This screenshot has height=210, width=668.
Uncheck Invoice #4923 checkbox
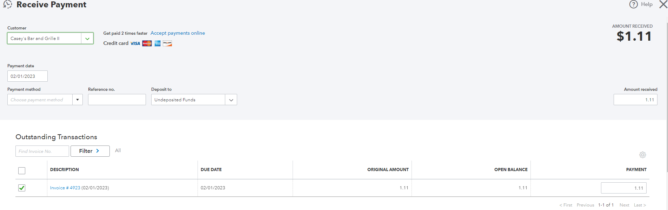pos(22,188)
